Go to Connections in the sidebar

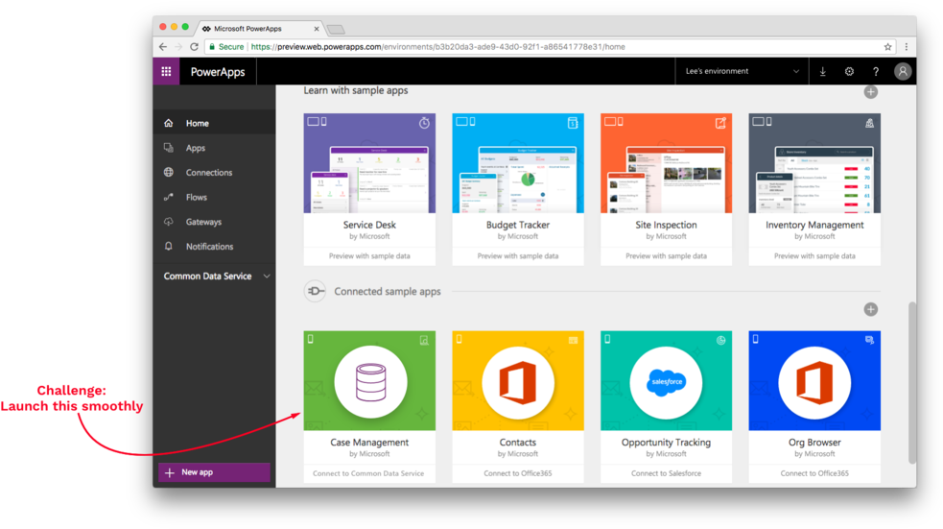click(209, 173)
